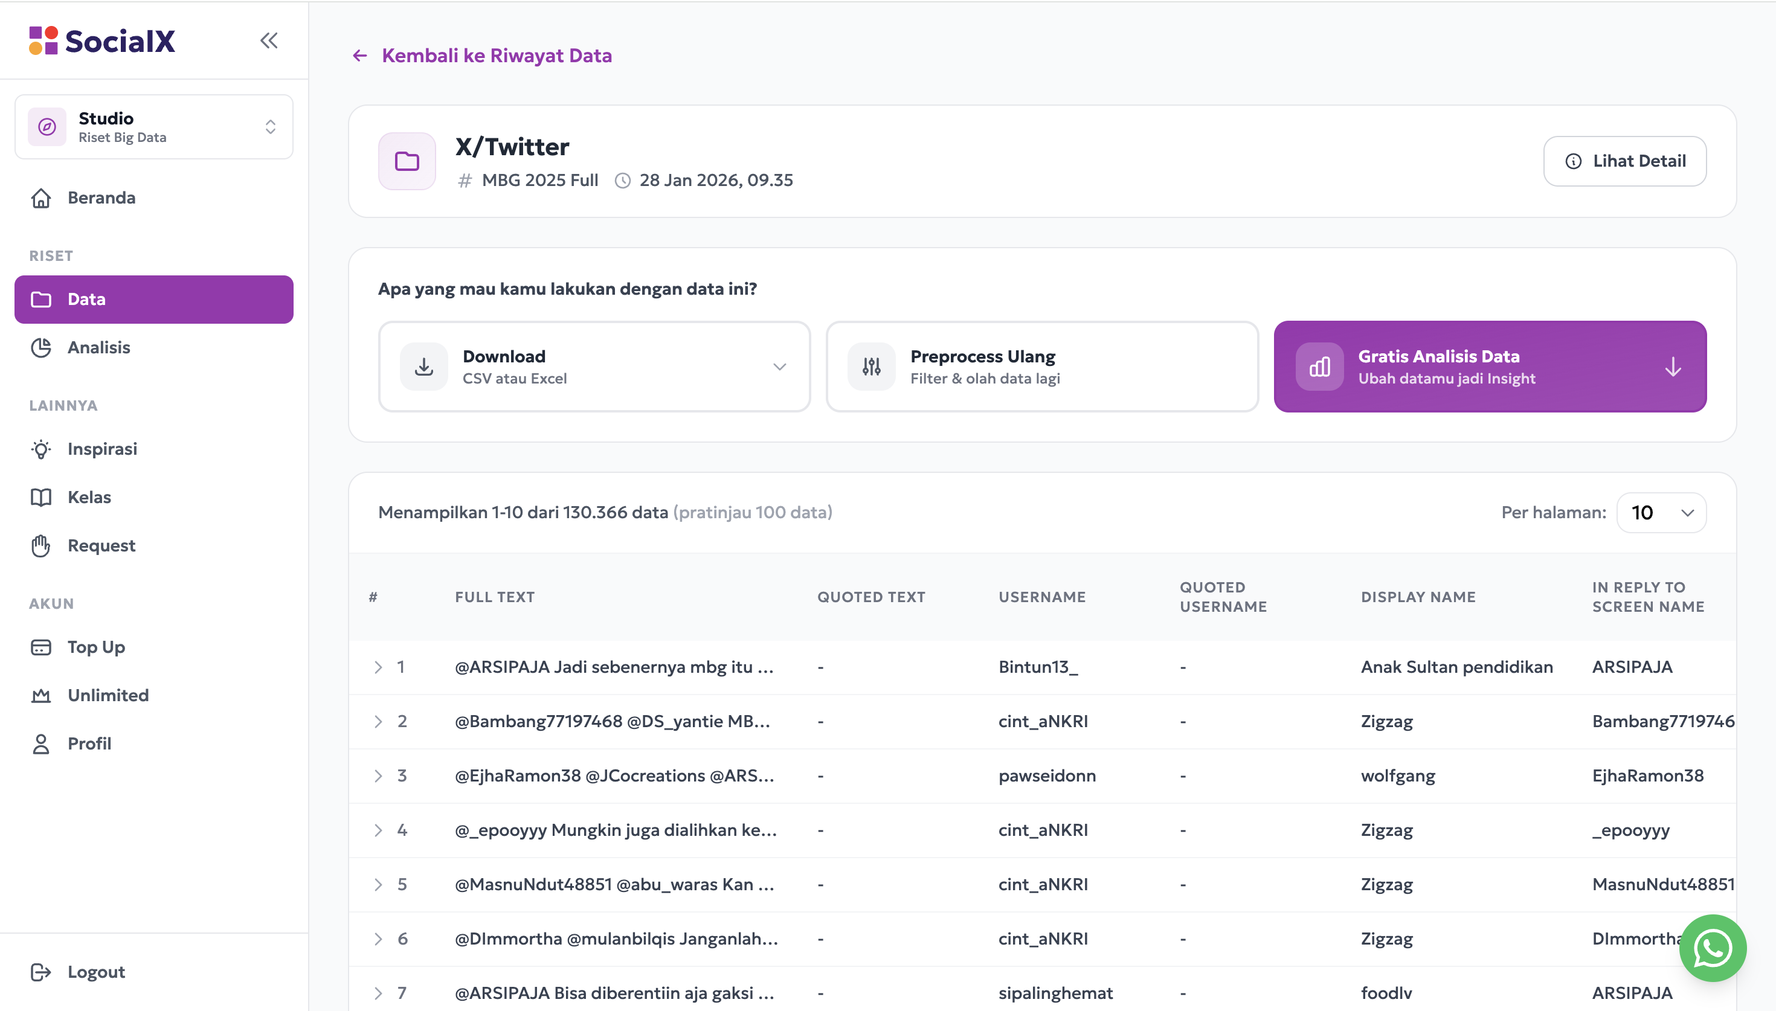
Task: Click text '@ARSIPAJA Jadi sebenernya mbg itu ...'
Action: click(614, 667)
